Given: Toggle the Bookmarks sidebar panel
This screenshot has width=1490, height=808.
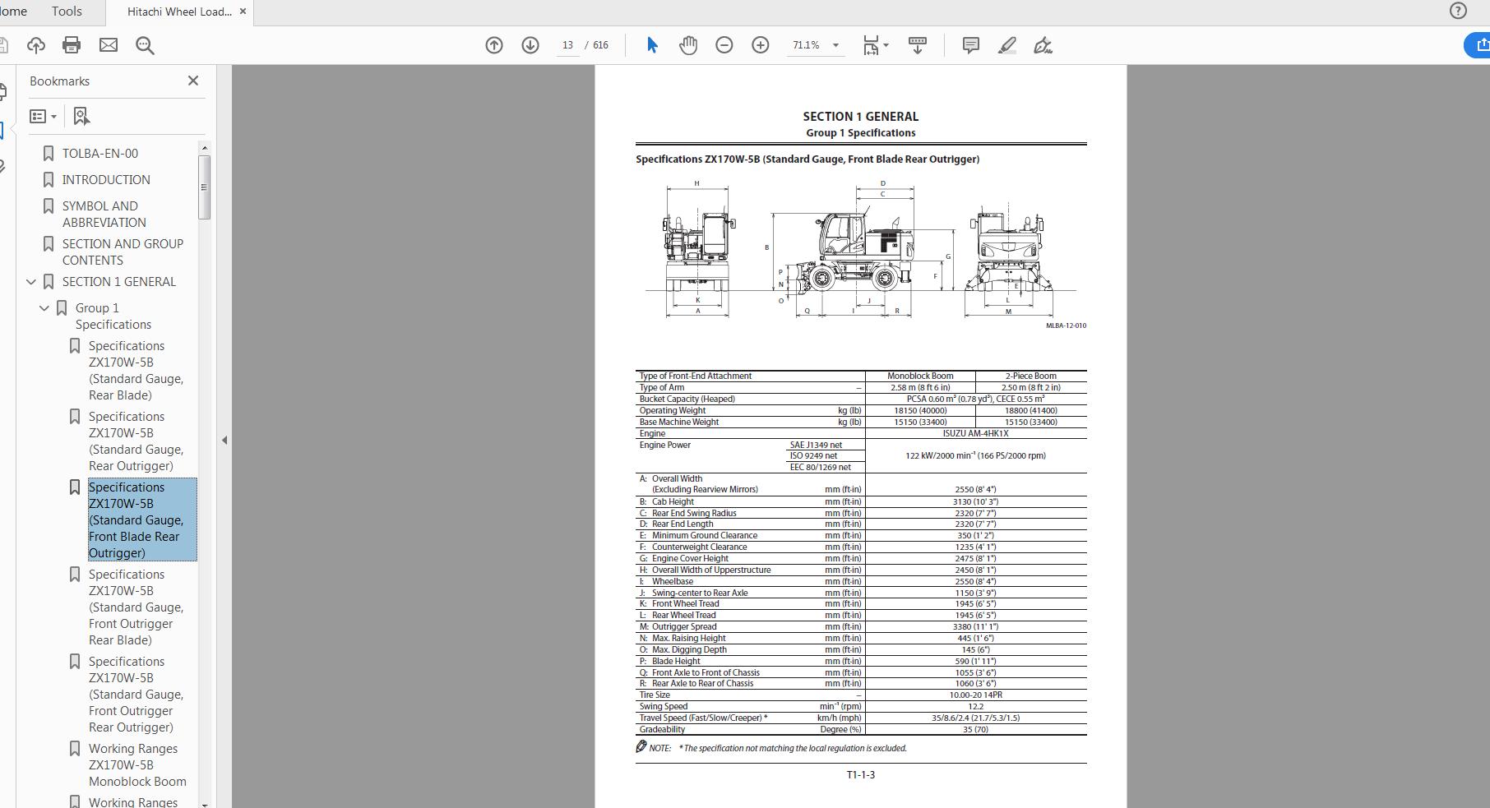Looking at the screenshot, I should click(7, 130).
